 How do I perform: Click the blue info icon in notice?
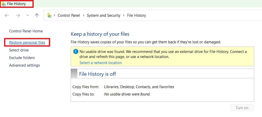[76, 52]
